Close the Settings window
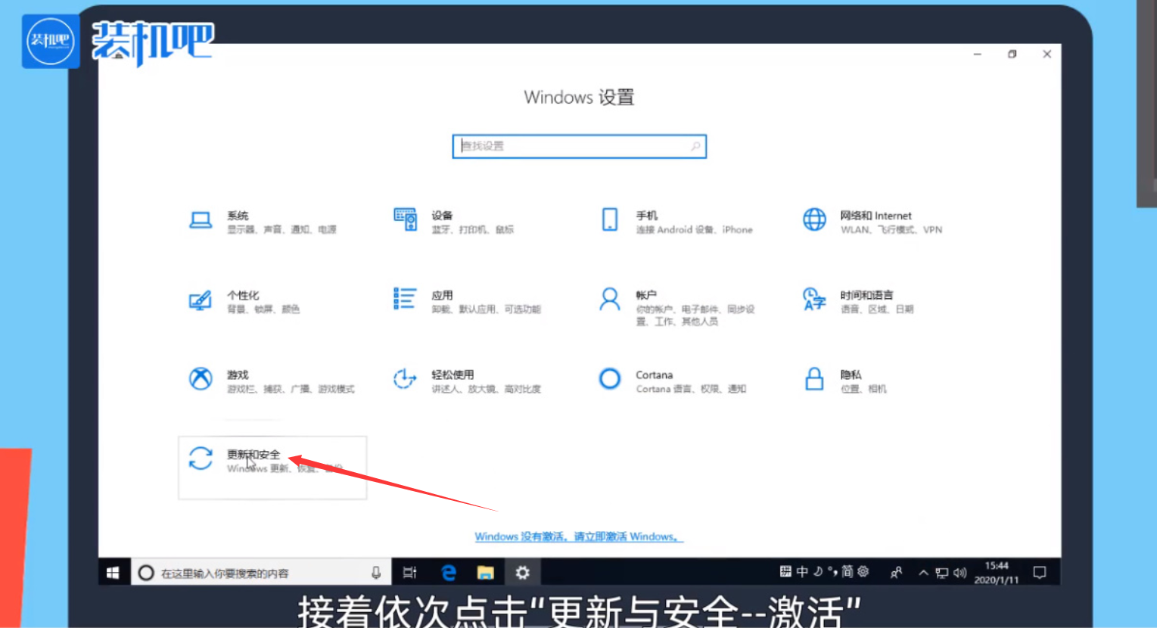This screenshot has width=1157, height=628. point(1047,54)
